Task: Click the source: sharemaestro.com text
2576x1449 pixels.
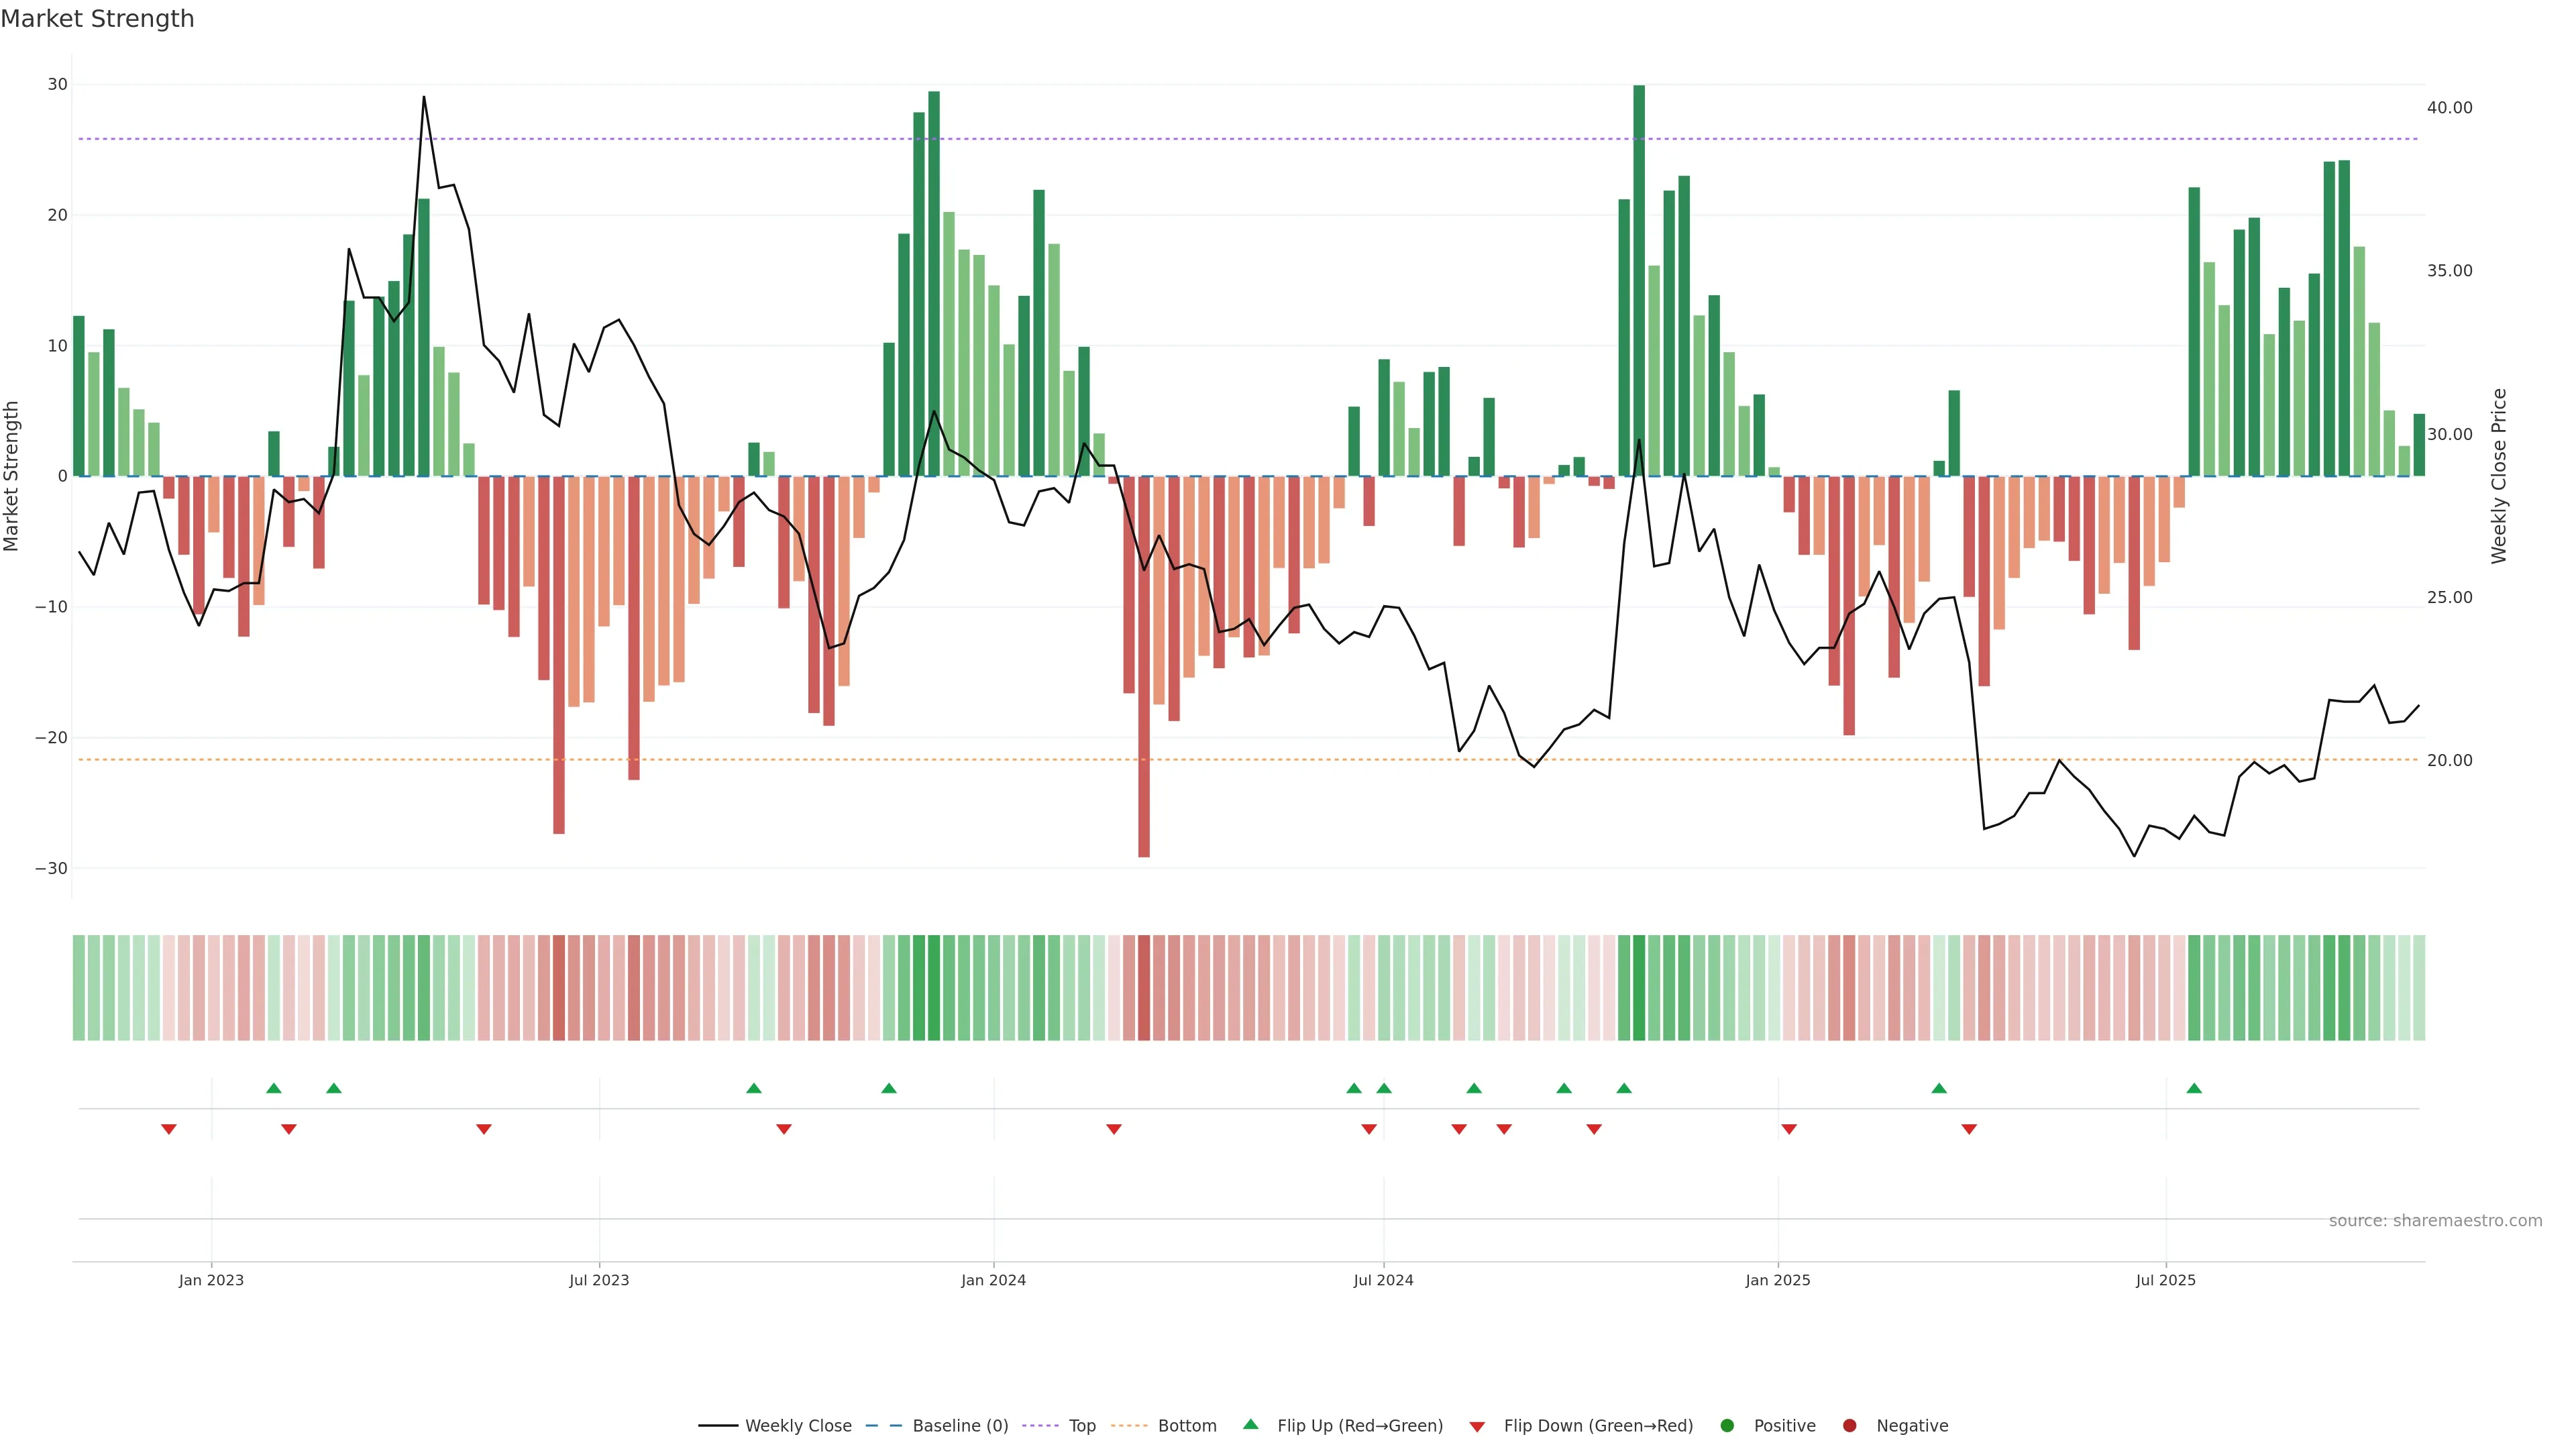Action: 2435,1221
